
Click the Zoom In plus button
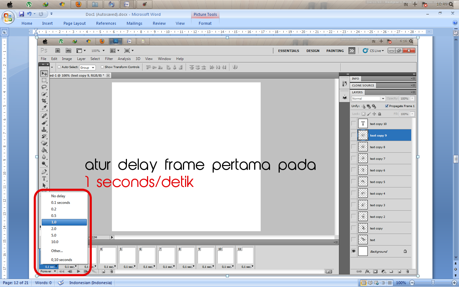pyautogui.click(x=455, y=283)
